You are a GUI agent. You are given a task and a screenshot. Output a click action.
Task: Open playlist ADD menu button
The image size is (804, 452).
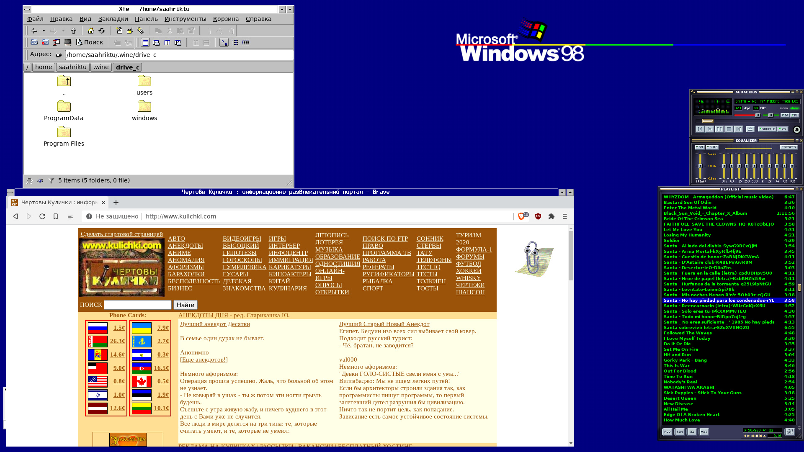667,431
